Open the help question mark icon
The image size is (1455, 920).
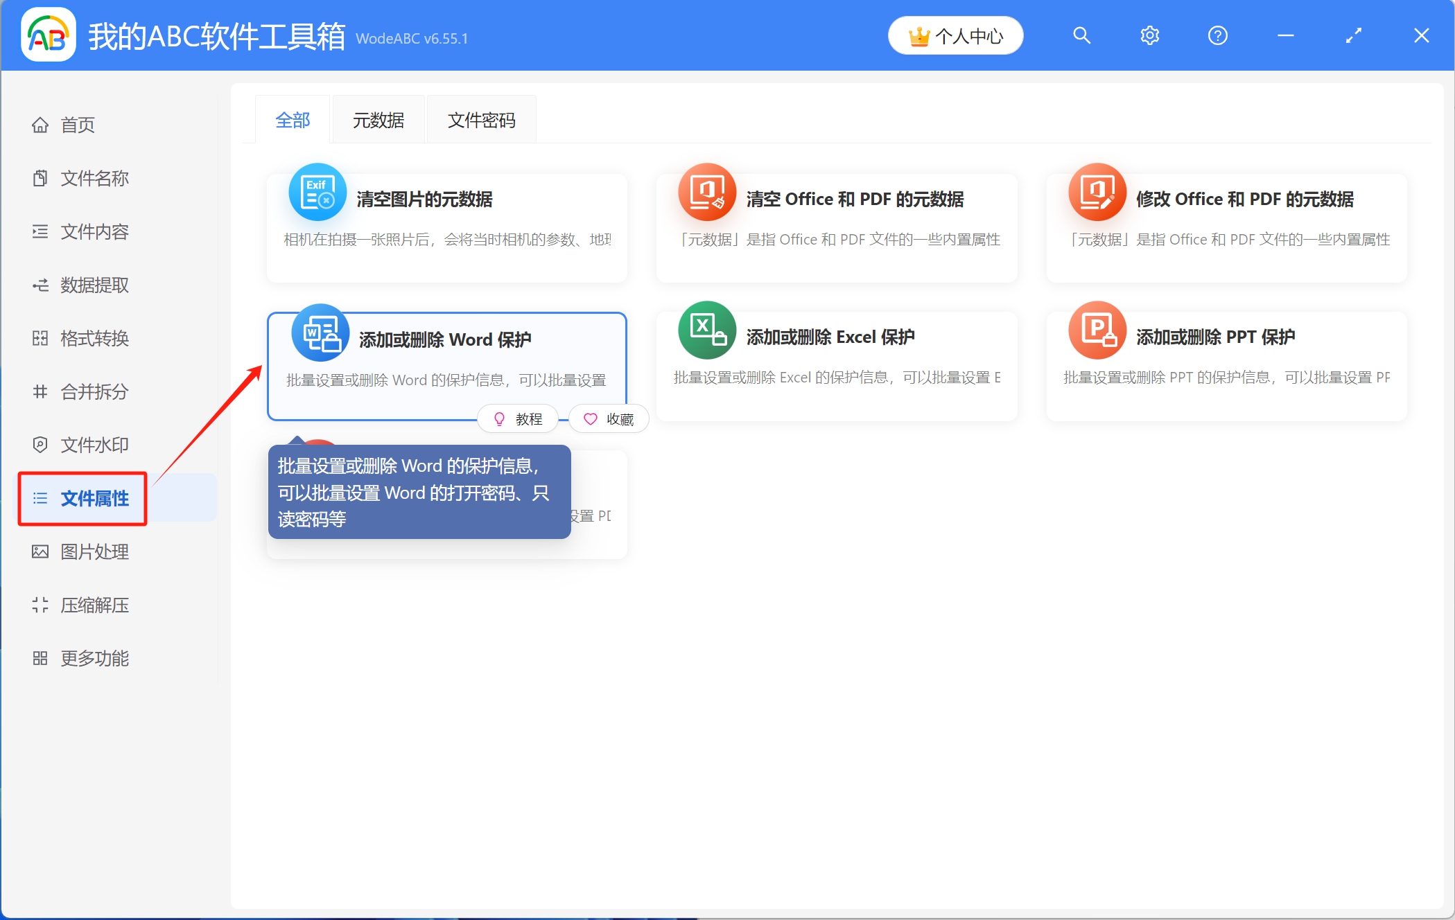tap(1217, 35)
